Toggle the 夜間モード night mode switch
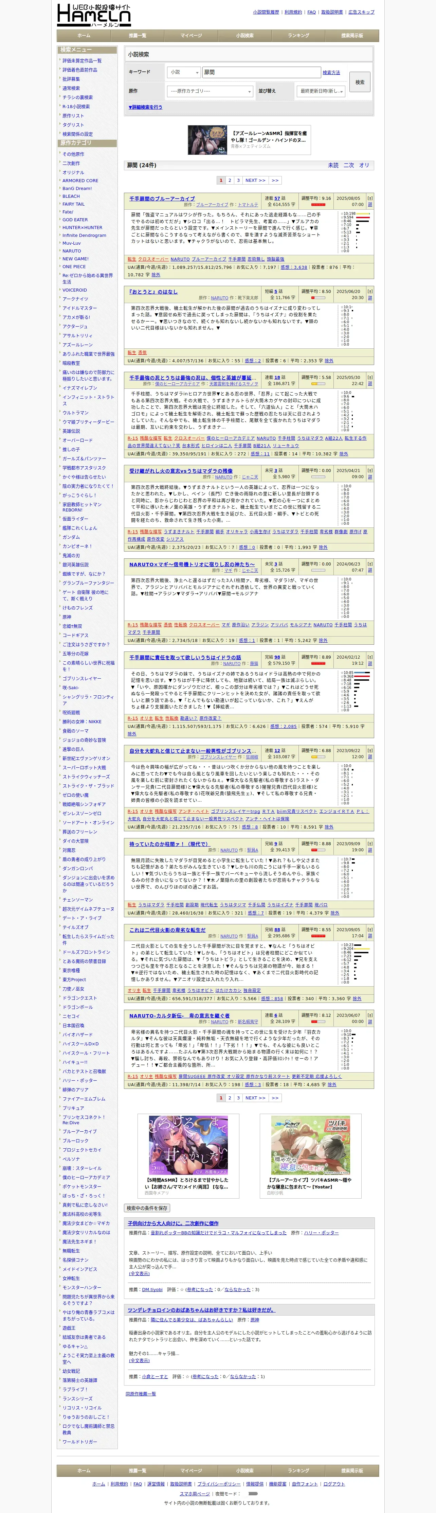436x1513 pixels. (x=253, y=1493)
